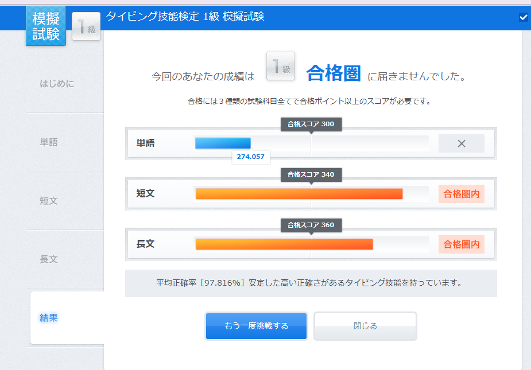This screenshot has width=531, height=370.
Task: Click the 合格圏内 badge in the 短文 row
Action: (x=461, y=194)
